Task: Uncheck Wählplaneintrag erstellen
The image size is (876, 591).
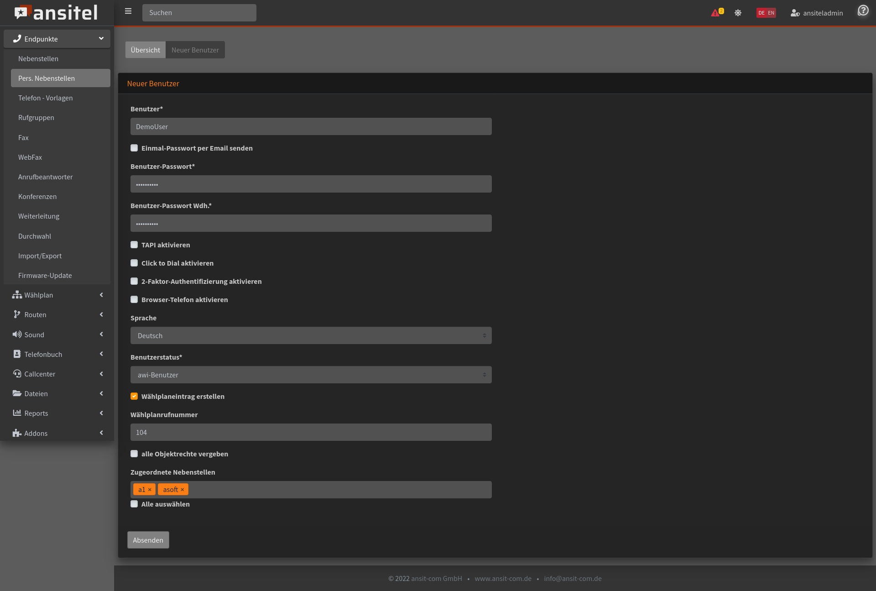Action: 134,397
